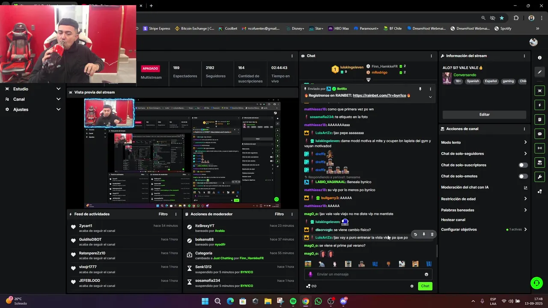
Task: Pin the hovered LuisArtZz chat message
Action: [x=423, y=234]
